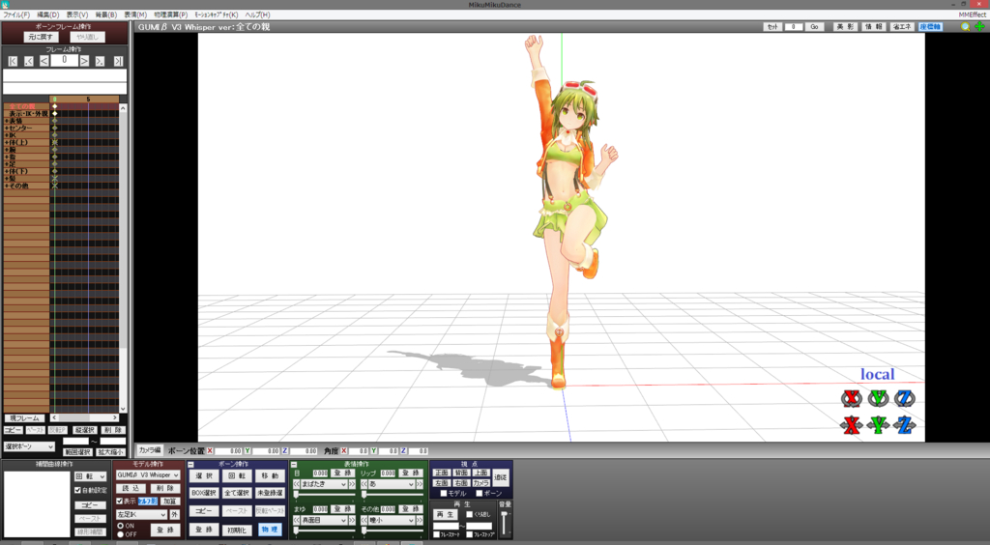This screenshot has height=545, width=990.
Task: Click the 音量 volume slider
Action: tap(505, 523)
